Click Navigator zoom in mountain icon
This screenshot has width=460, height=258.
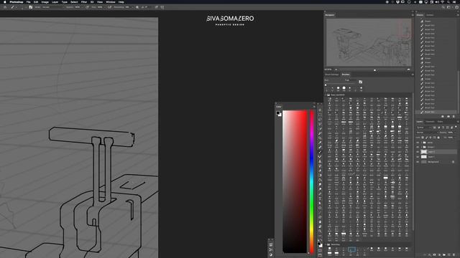(408, 70)
